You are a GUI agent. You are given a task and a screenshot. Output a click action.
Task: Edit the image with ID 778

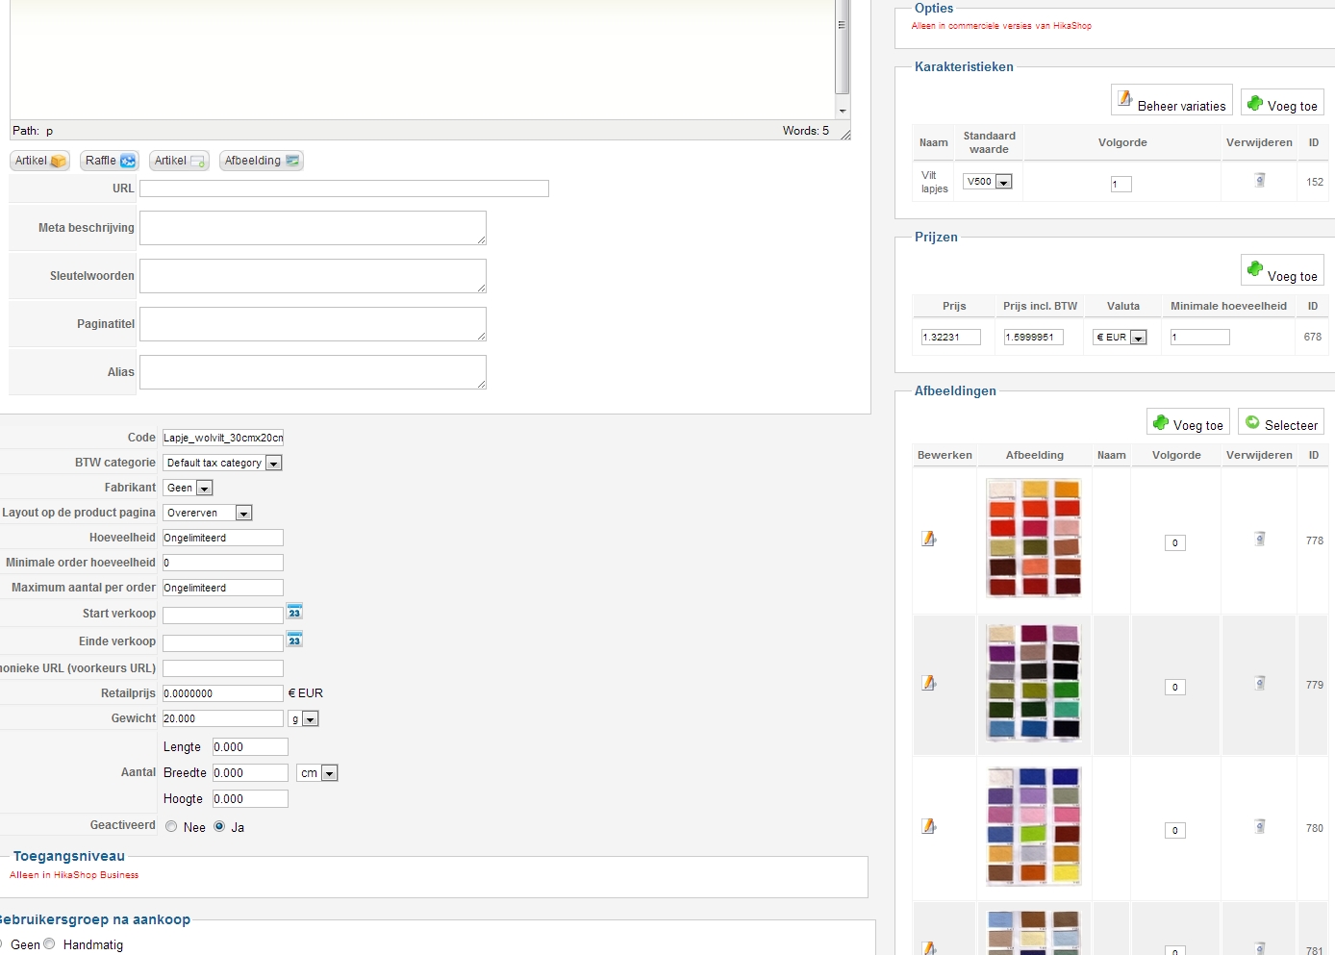click(x=929, y=540)
